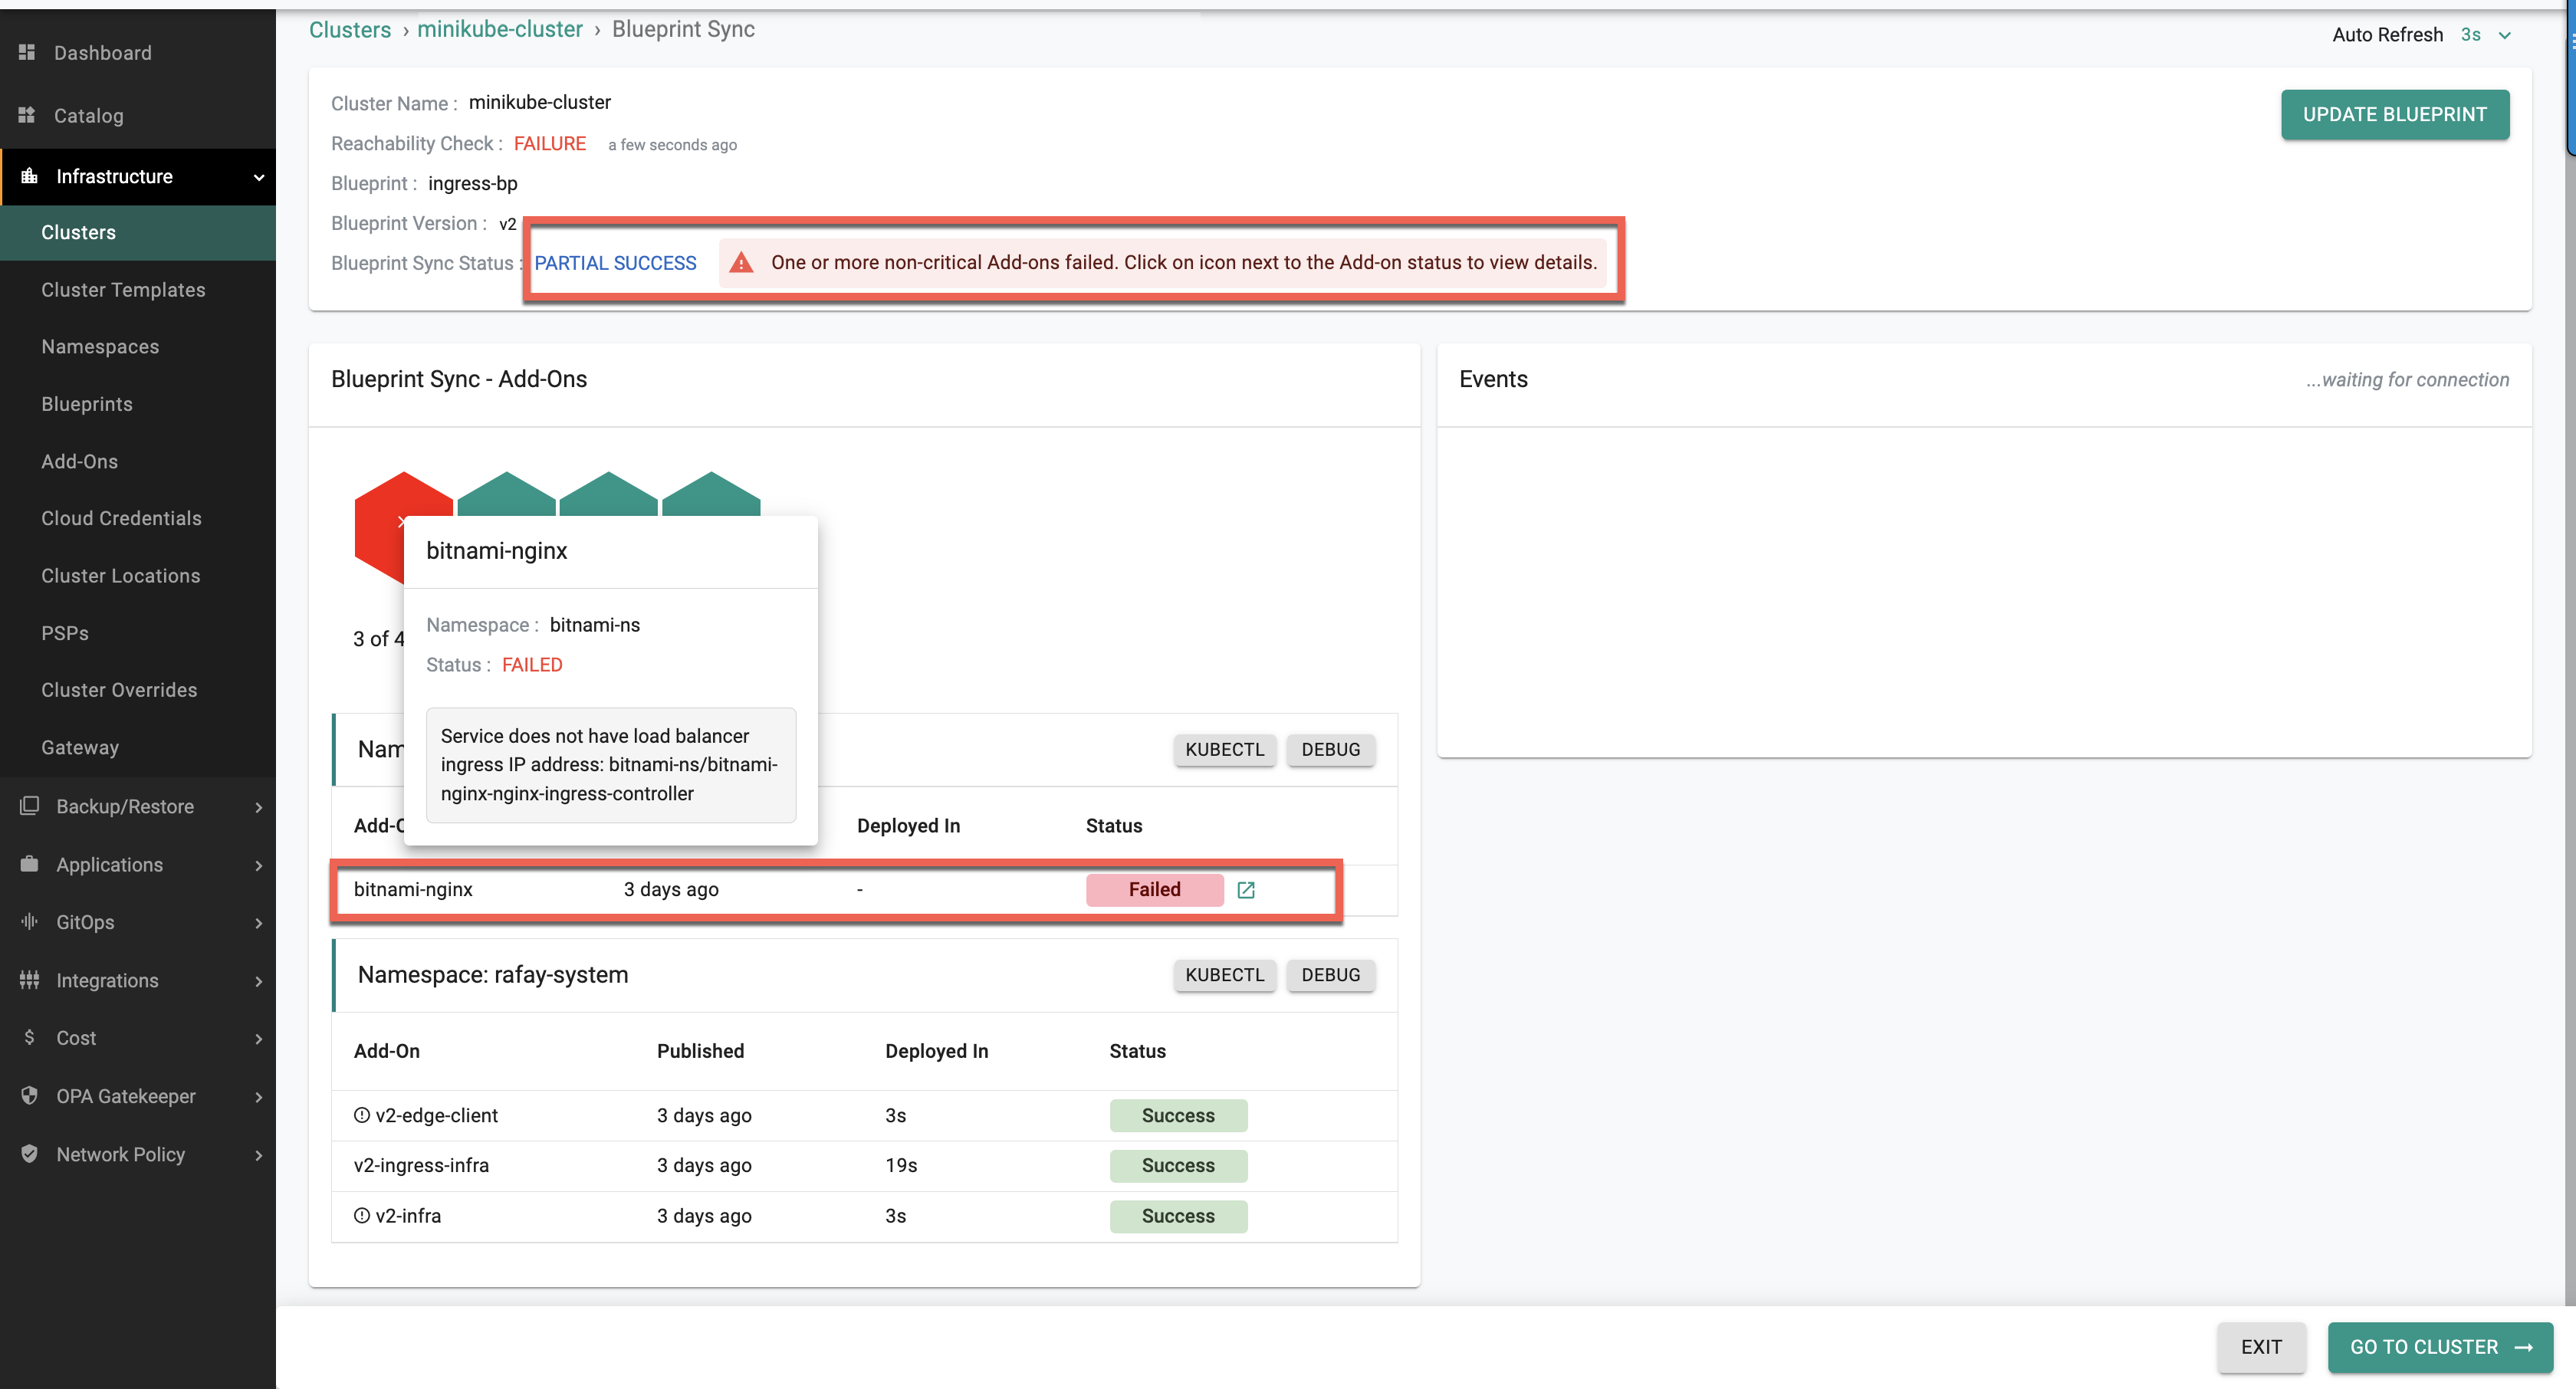Click the v2-ingress-infra add-on name
Screen dimensions: 2576x1389
pyautogui.click(x=421, y=1165)
